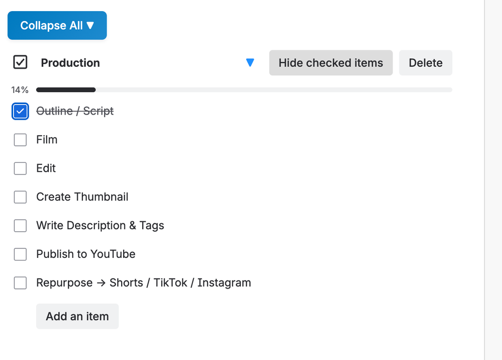Mark Create Thumbnail as done
The height and width of the screenshot is (360, 502).
(20, 197)
